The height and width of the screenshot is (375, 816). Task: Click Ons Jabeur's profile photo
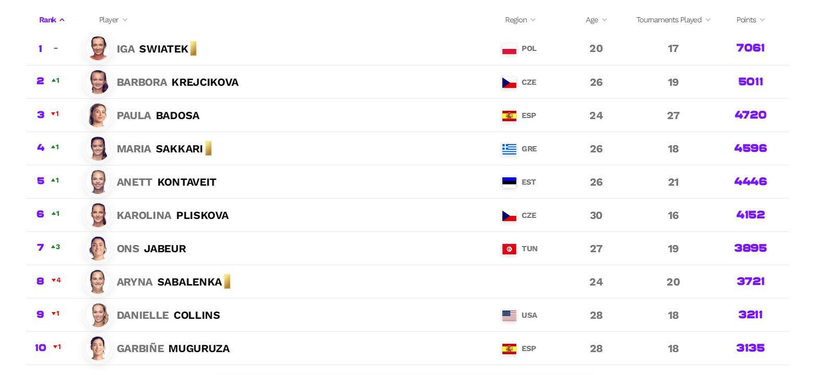point(98,248)
